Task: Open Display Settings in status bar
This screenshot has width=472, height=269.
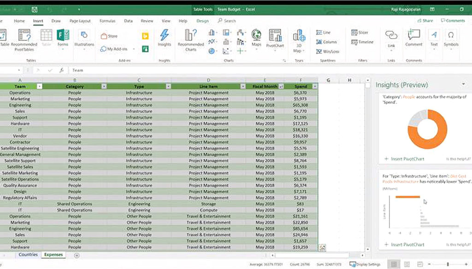Action: (365, 264)
